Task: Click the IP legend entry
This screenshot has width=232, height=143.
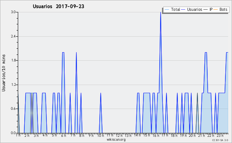Action: 208,9
